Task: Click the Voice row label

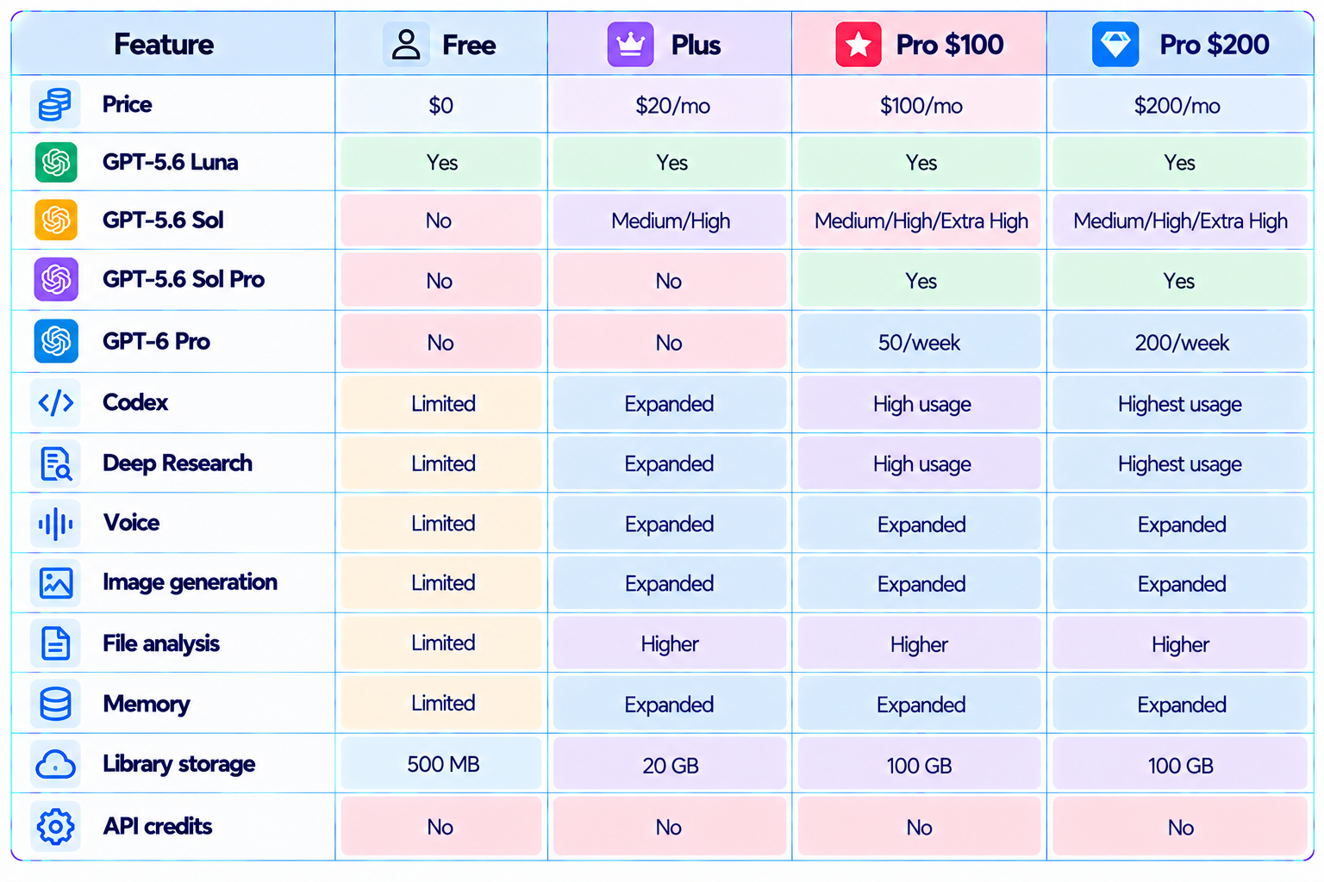Action: (131, 523)
